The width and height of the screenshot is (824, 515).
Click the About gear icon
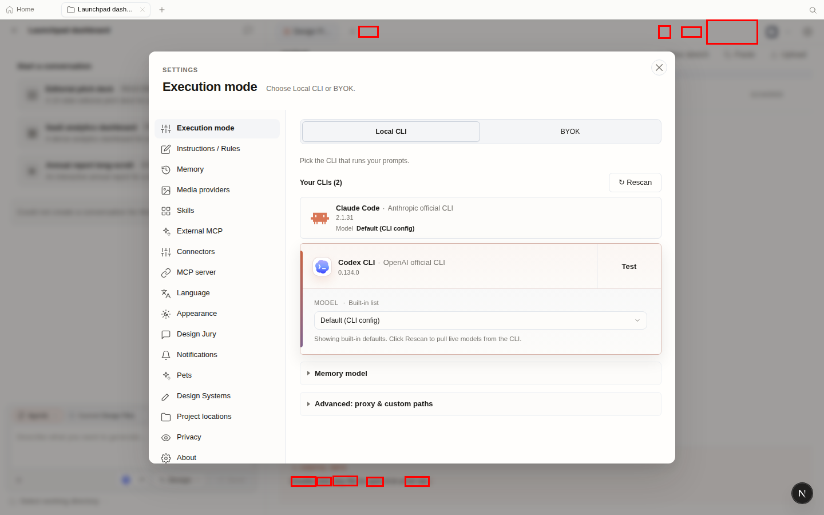click(x=166, y=458)
